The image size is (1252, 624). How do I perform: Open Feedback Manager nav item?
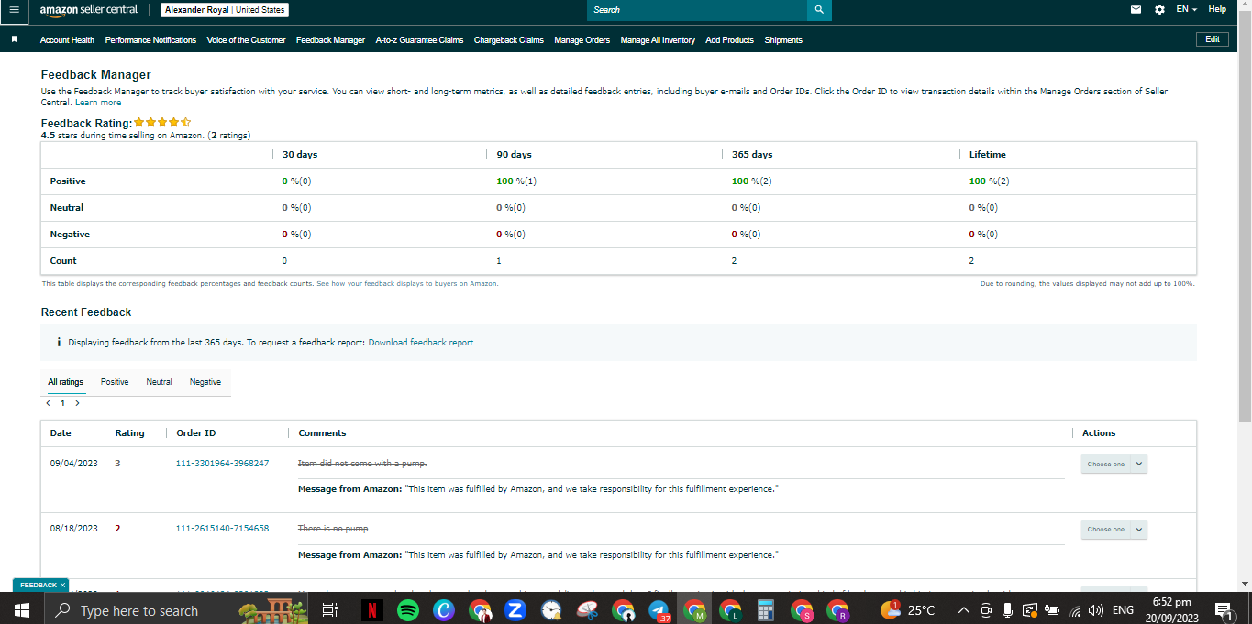pyautogui.click(x=330, y=40)
